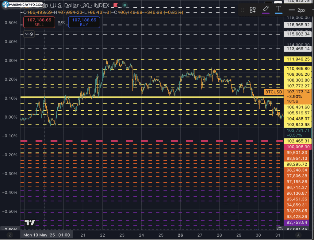The width and height of the screenshot is (314, 240).
Task: Click the 97,155.86 price label
Action: (x=297, y=182)
